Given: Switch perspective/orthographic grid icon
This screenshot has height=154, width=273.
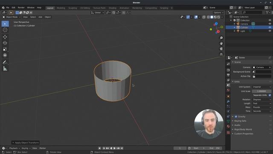Looking at the screenshot, I should pyautogui.click(x=221, y=54).
